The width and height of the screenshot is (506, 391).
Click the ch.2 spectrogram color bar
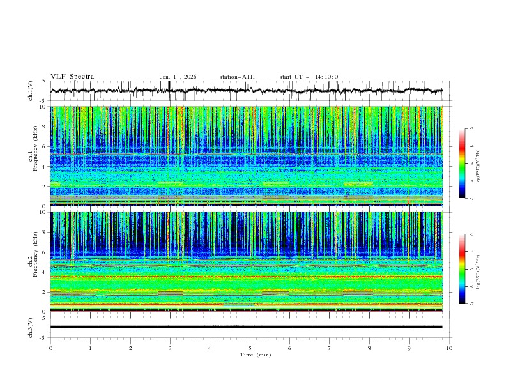point(462,269)
